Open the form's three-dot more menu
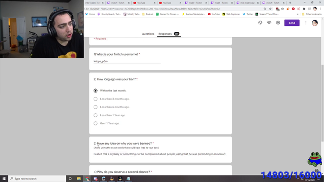Image resolution: width=324 pixels, height=182 pixels. 306,23
